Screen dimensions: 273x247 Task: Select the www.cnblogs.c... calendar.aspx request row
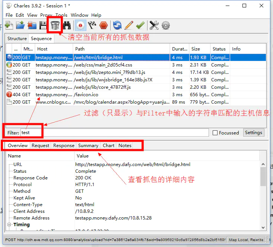pos(136,102)
